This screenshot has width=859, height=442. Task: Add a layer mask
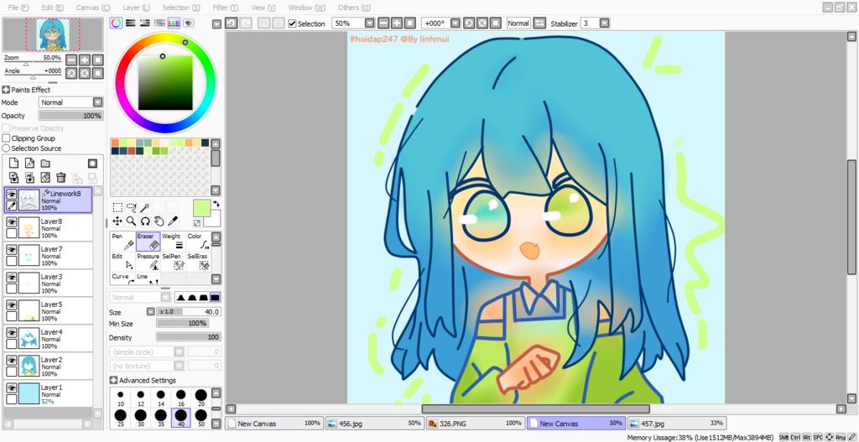(92, 164)
